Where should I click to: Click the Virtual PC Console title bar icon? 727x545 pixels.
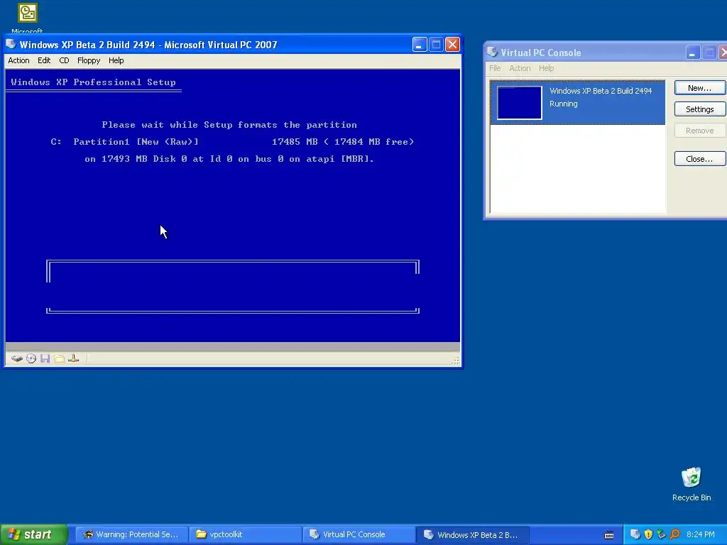(x=492, y=52)
